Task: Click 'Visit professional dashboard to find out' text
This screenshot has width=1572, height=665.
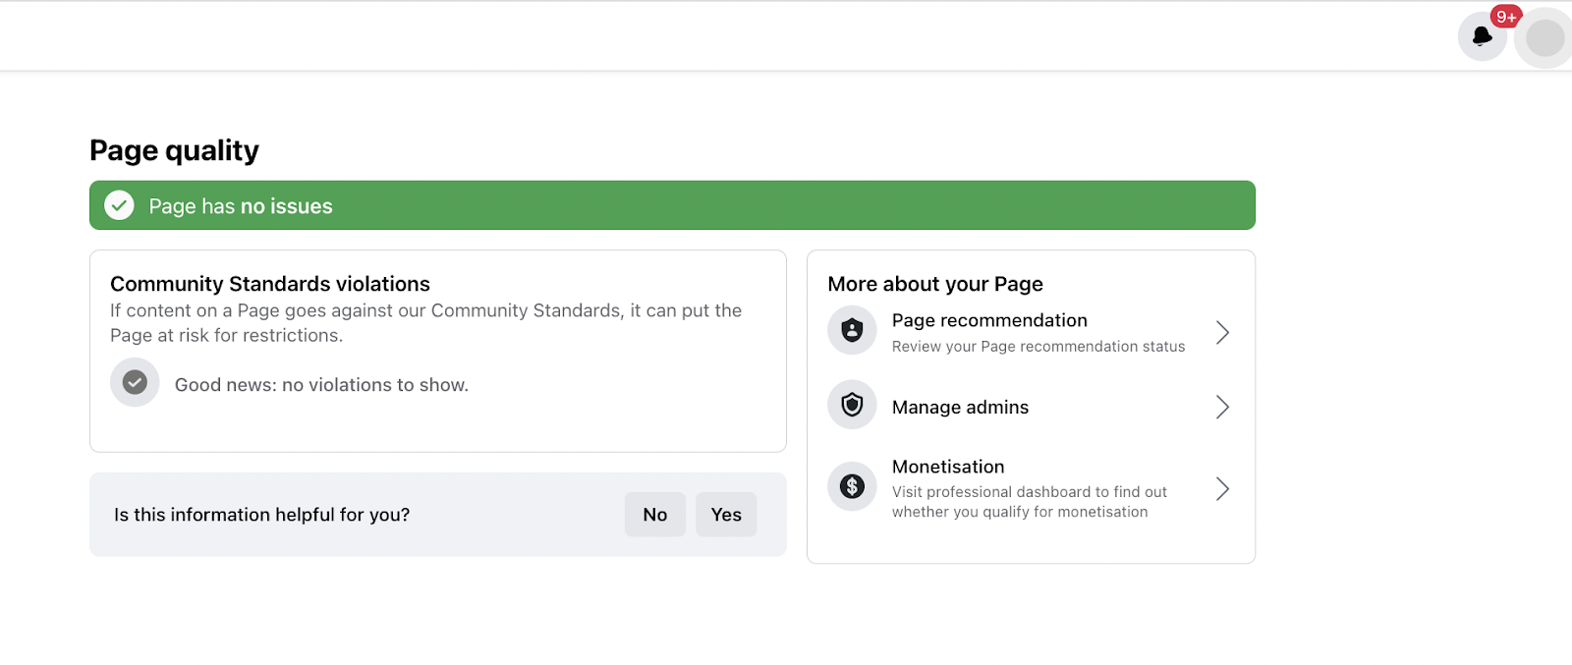Action: coord(1030,492)
